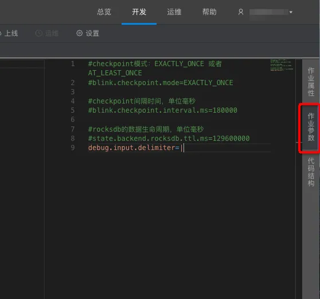Viewport: 320px width, 299px height.
Task: Click the user profile icon
Action: (241, 12)
